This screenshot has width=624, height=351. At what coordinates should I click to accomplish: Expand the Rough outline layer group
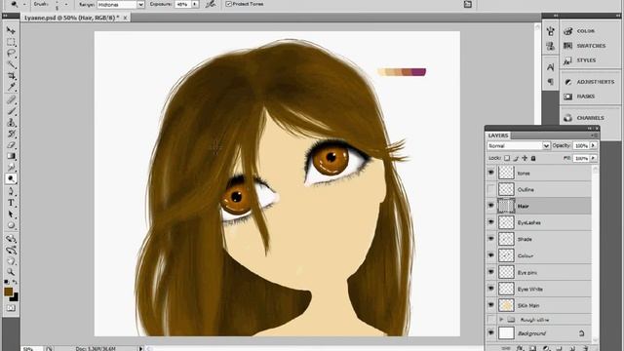point(501,319)
